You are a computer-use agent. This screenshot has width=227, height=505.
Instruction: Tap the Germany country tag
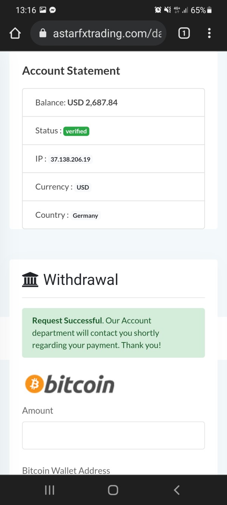tap(85, 216)
